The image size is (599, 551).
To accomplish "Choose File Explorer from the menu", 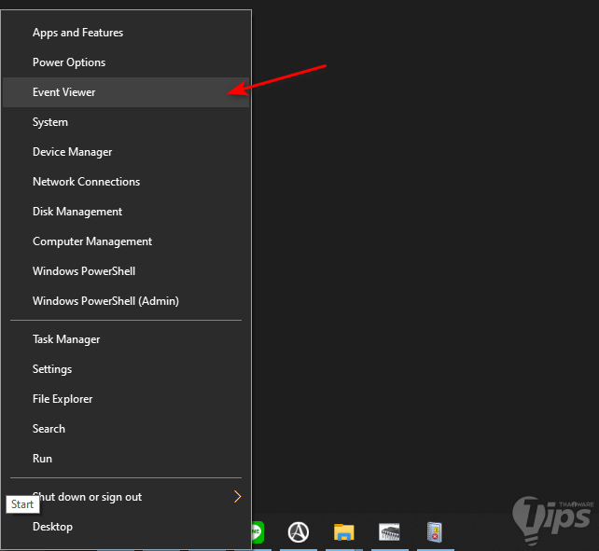I will point(126,399).
